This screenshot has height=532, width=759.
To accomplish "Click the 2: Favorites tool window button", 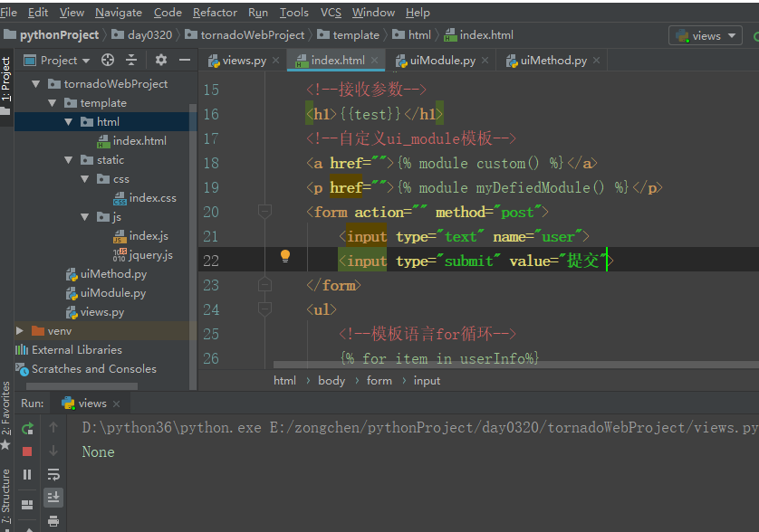I will tap(5, 416).
